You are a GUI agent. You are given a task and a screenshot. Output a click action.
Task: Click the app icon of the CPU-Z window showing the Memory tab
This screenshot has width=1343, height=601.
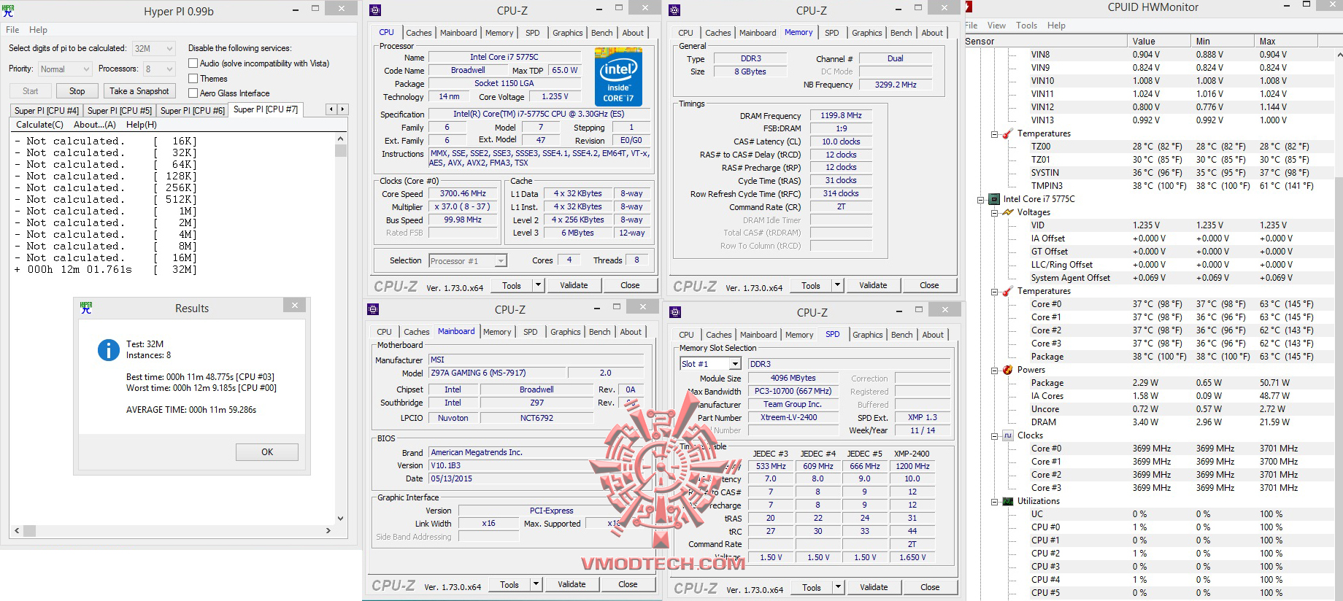point(674,10)
